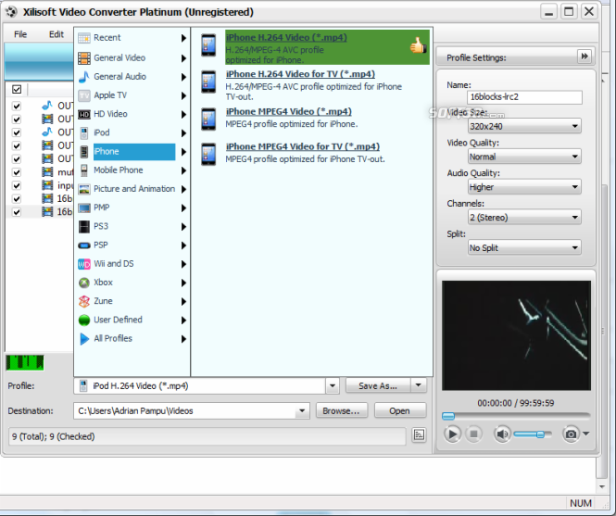This screenshot has height=516, width=616.
Task: Click the iPod category icon
Action: pyautogui.click(x=84, y=132)
